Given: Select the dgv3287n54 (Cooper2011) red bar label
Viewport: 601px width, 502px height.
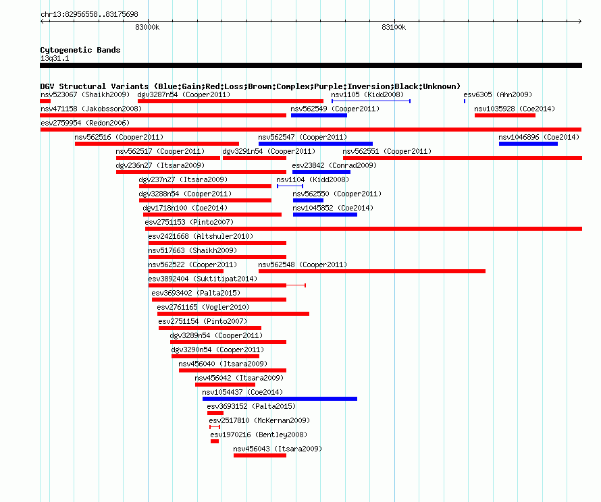Looking at the screenshot, I should pos(184,94).
